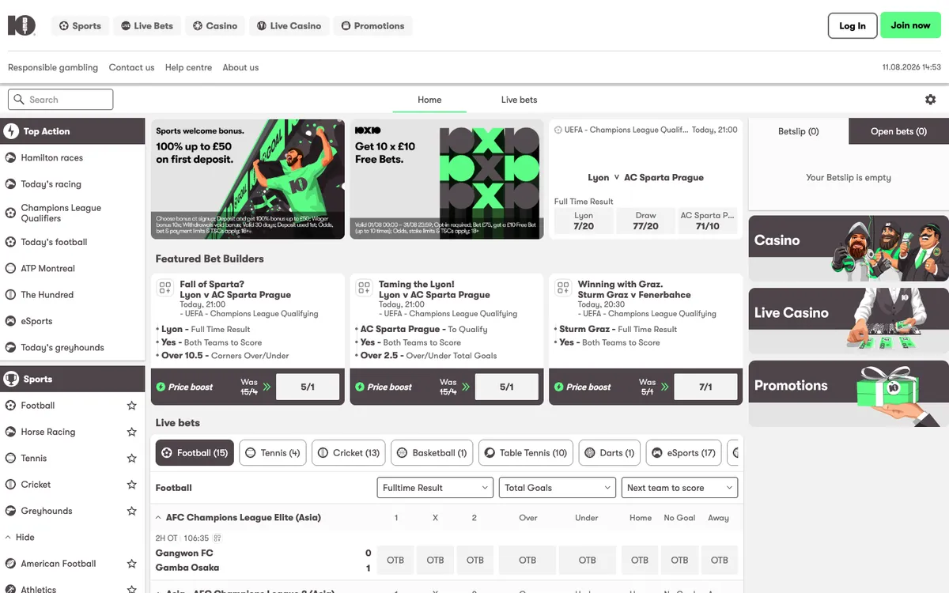The height and width of the screenshot is (593, 949).
Task: Focus the Search input field
Action: click(x=61, y=100)
